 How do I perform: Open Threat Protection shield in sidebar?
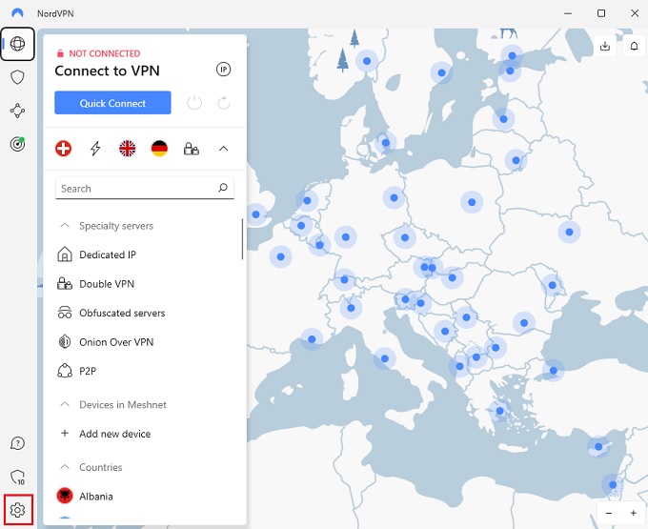[17, 77]
